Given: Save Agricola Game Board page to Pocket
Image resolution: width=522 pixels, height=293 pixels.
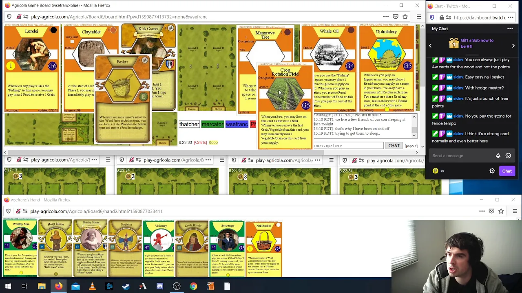Looking at the screenshot, I should (x=396, y=17).
